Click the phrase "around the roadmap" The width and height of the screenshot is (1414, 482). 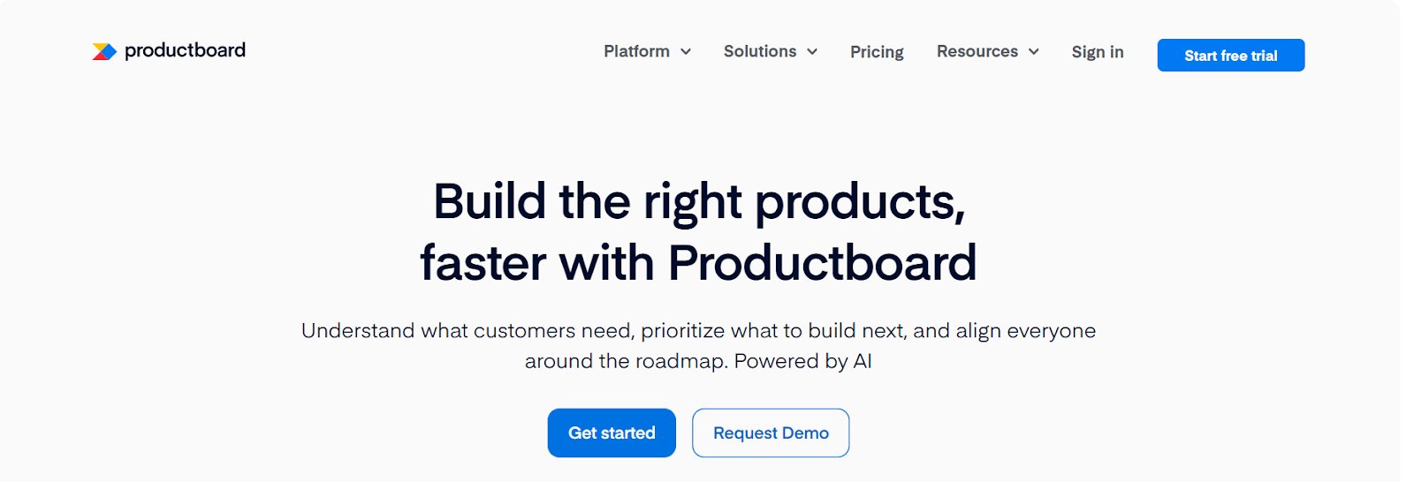pos(626,361)
